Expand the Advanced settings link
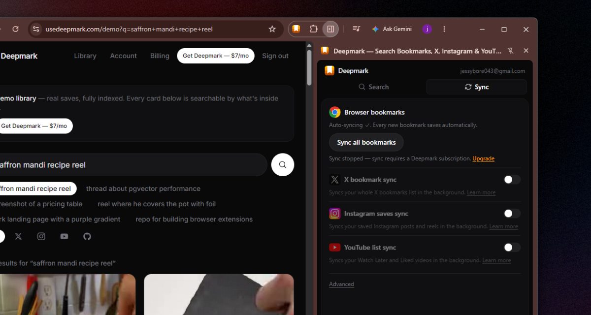 click(341, 284)
